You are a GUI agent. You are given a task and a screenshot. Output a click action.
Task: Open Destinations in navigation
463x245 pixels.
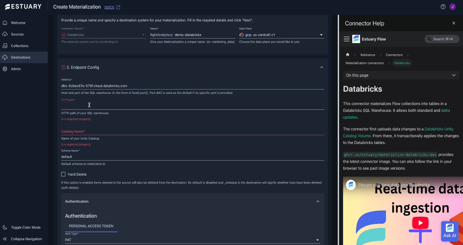(x=21, y=57)
